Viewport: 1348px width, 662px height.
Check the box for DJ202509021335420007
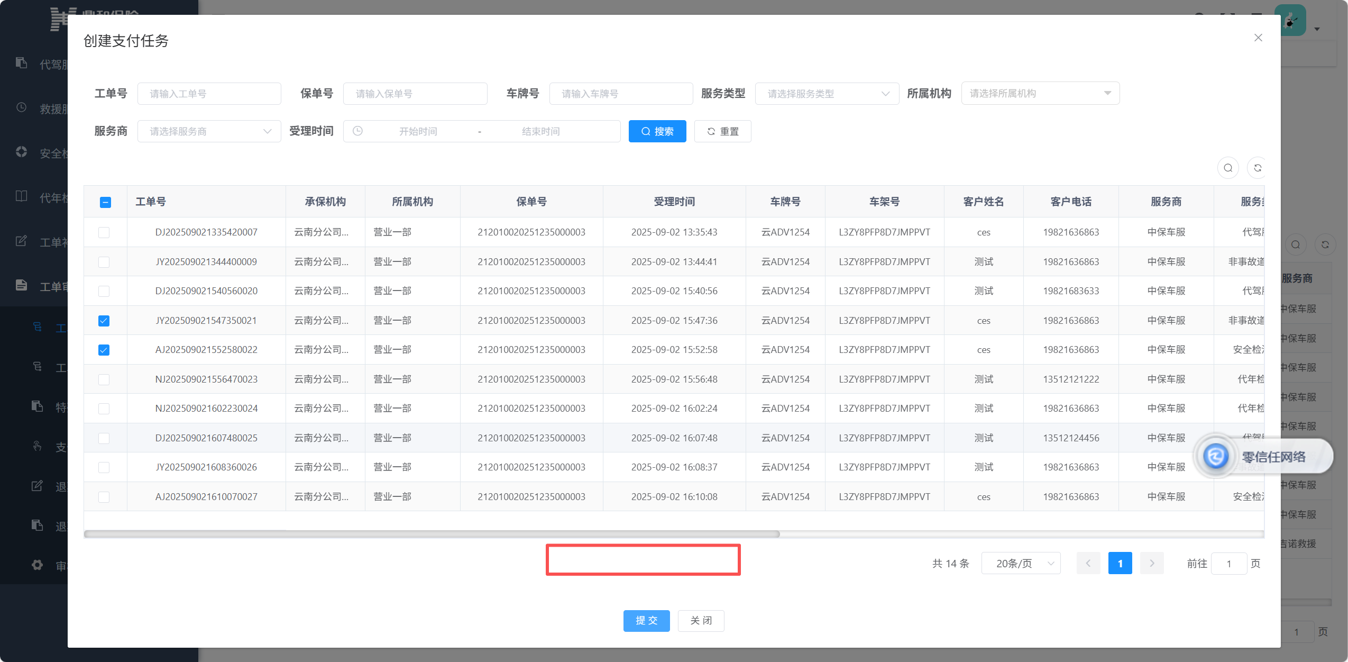click(x=104, y=232)
